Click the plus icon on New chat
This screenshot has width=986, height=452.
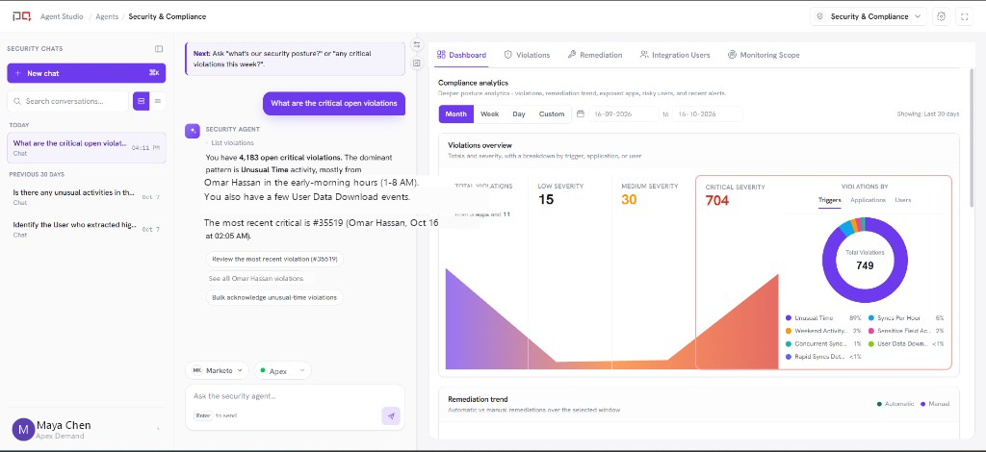pyautogui.click(x=17, y=73)
